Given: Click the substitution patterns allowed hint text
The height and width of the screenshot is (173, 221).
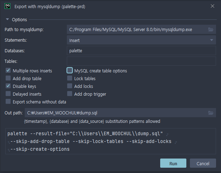Looking at the screenshot, I should [x=92, y=121].
